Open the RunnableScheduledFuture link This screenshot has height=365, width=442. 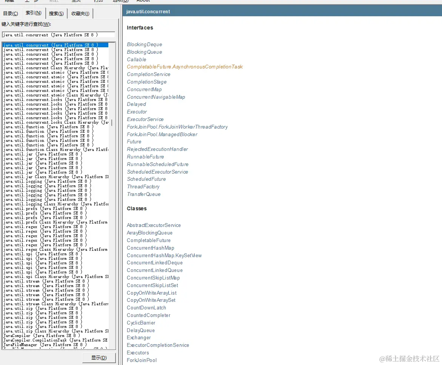157,165
